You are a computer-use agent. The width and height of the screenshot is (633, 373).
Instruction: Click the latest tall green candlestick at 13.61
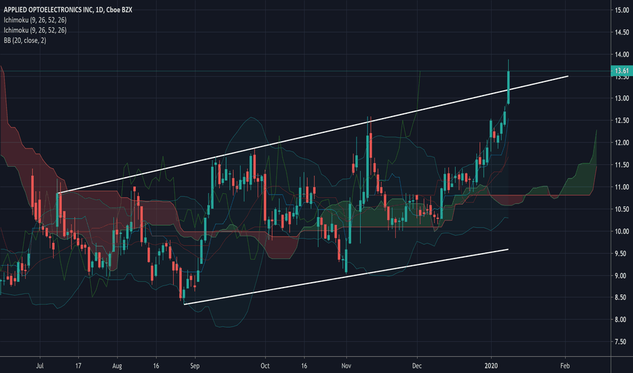(x=508, y=87)
